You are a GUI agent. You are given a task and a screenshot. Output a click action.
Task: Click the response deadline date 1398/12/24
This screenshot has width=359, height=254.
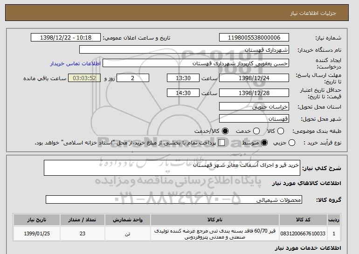click(254, 78)
